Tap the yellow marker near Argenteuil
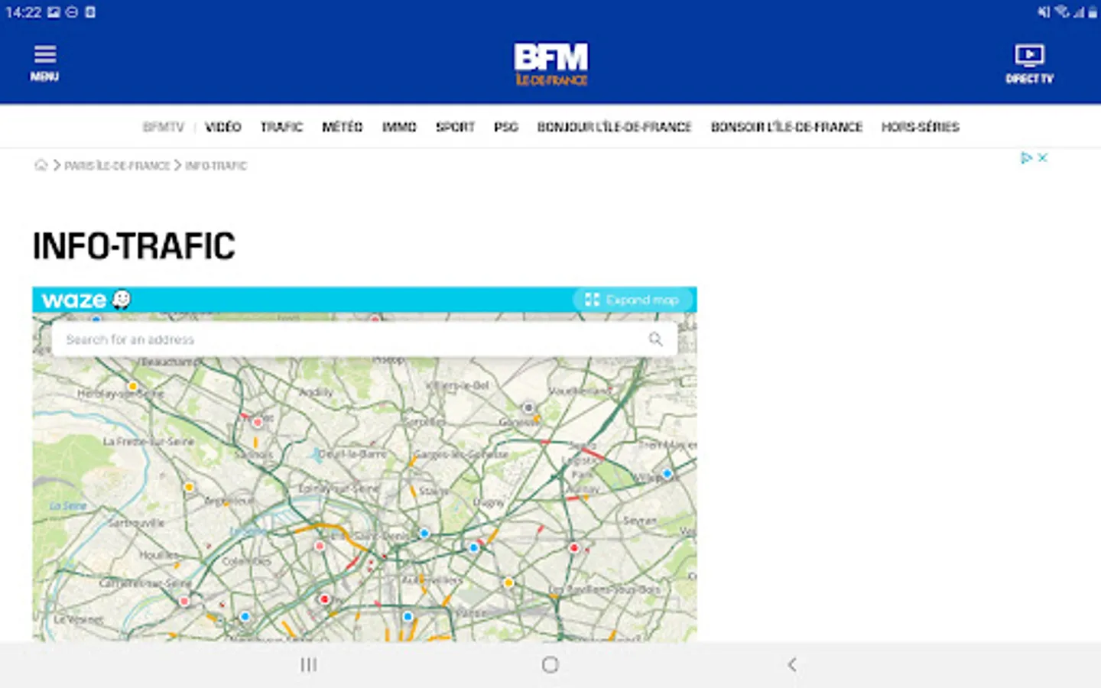 189,487
